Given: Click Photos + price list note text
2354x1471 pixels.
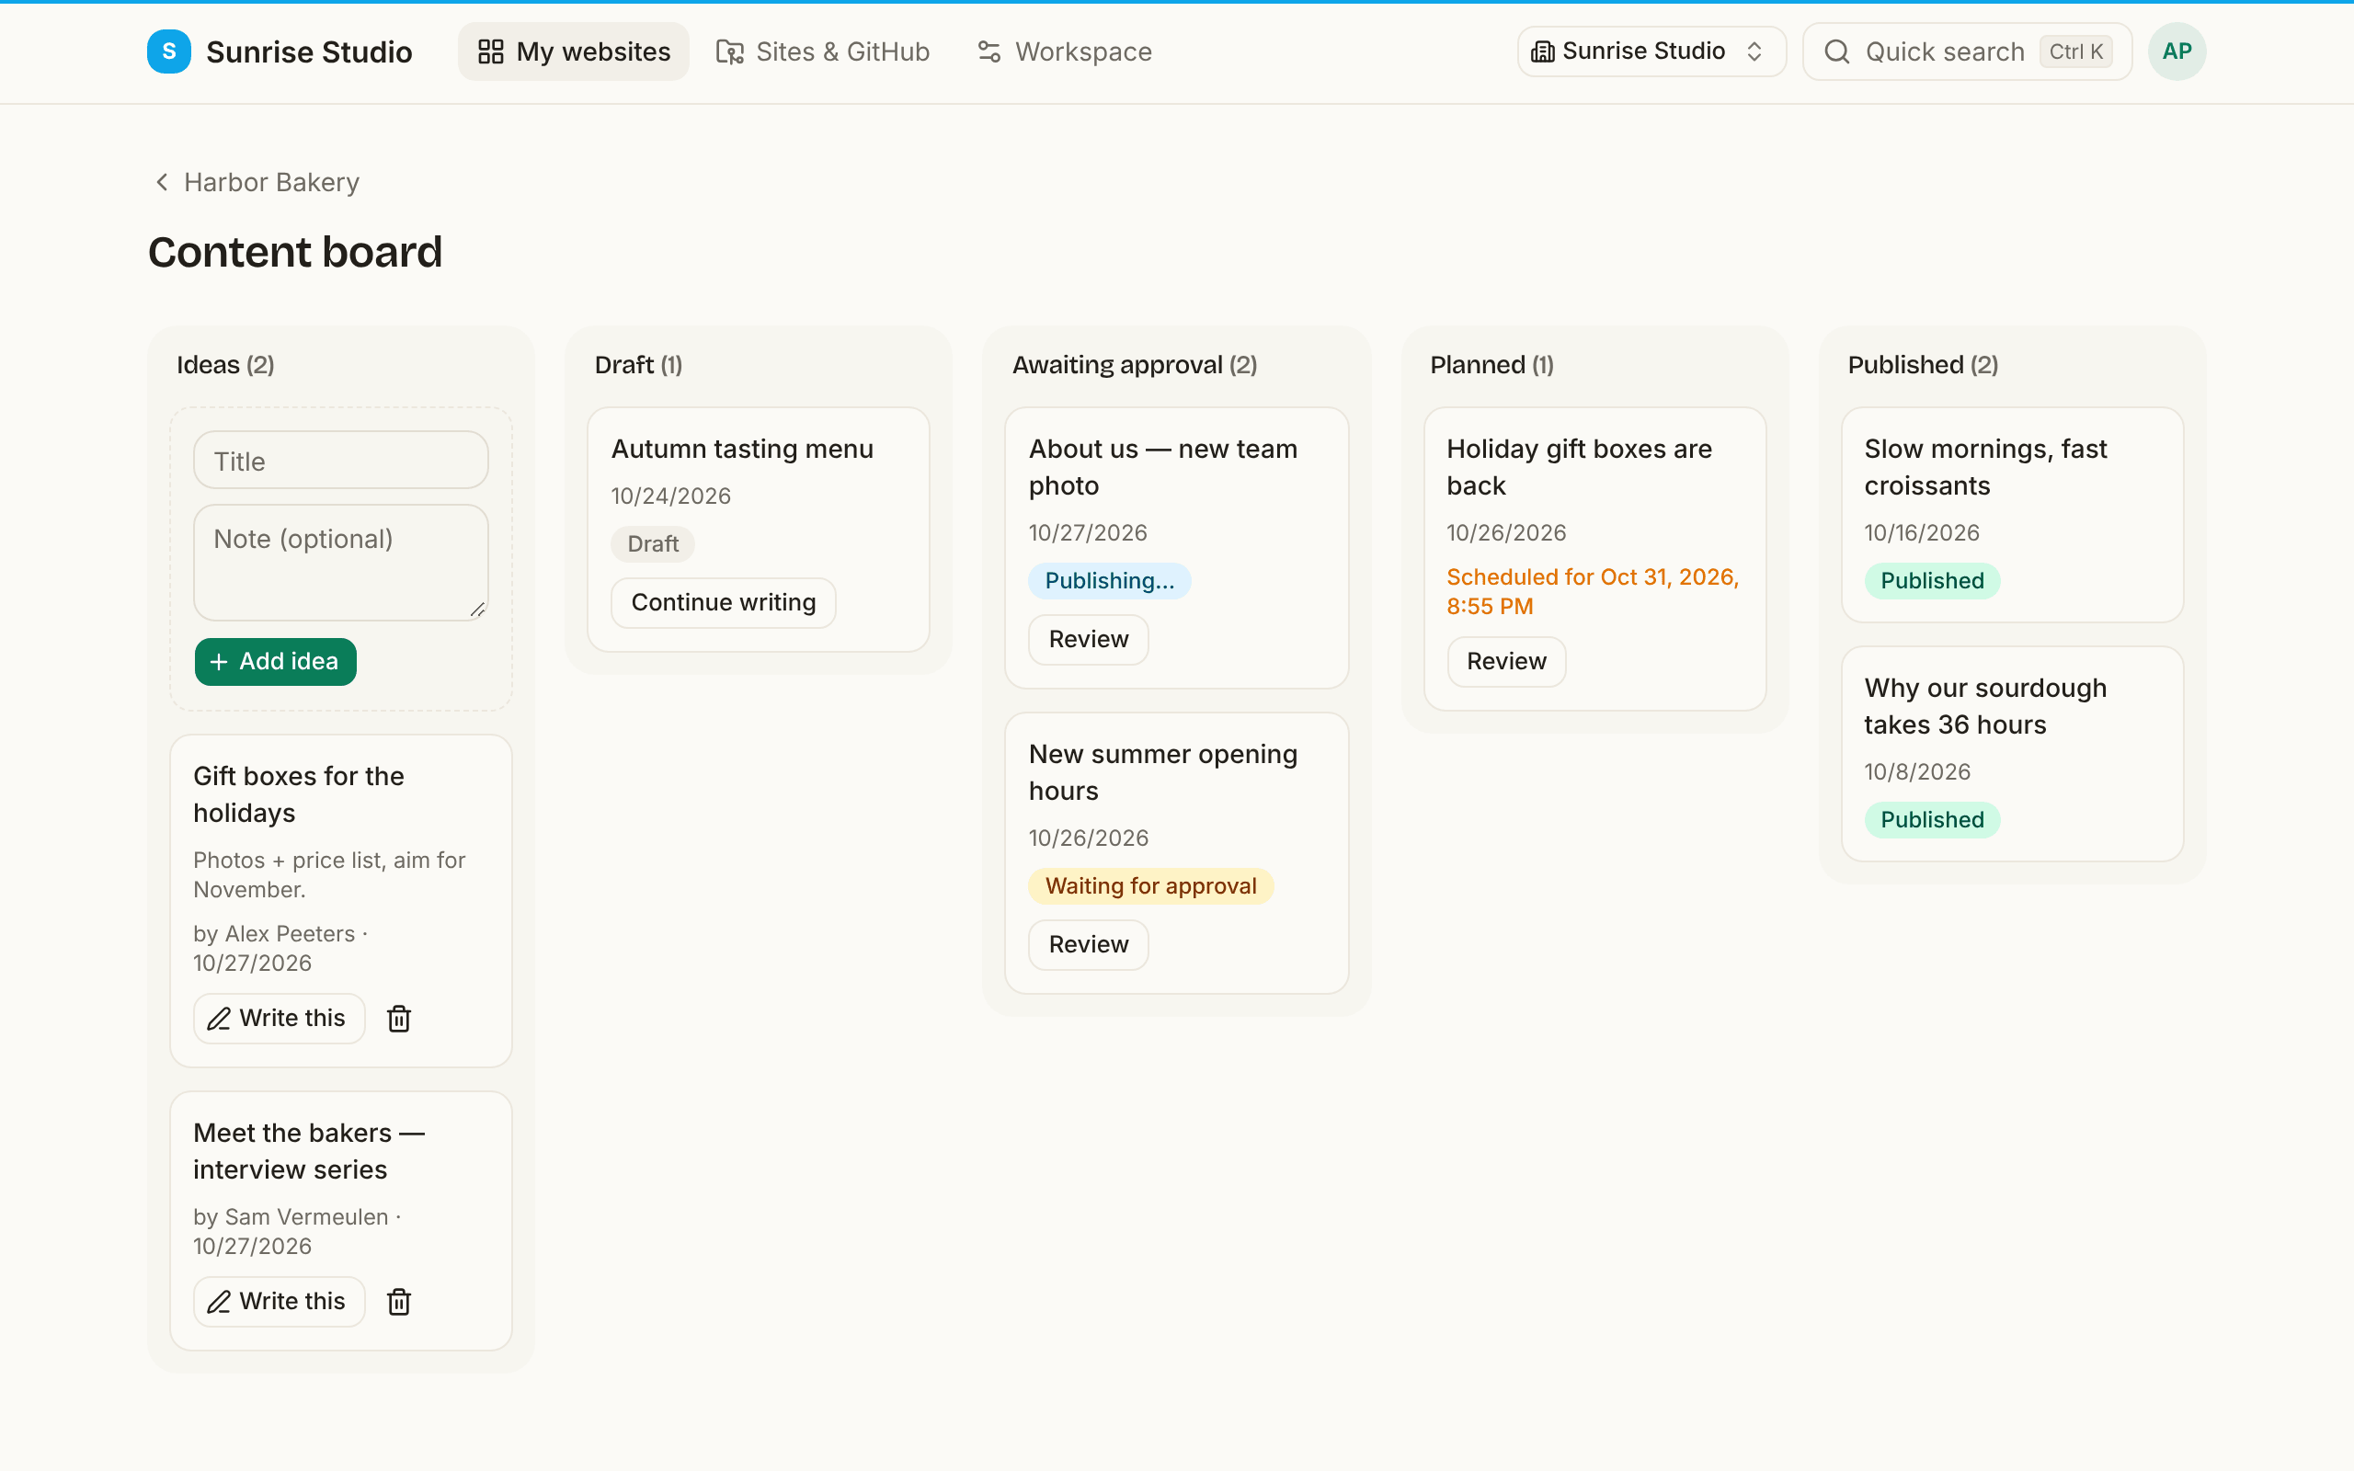Looking at the screenshot, I should (x=329, y=874).
